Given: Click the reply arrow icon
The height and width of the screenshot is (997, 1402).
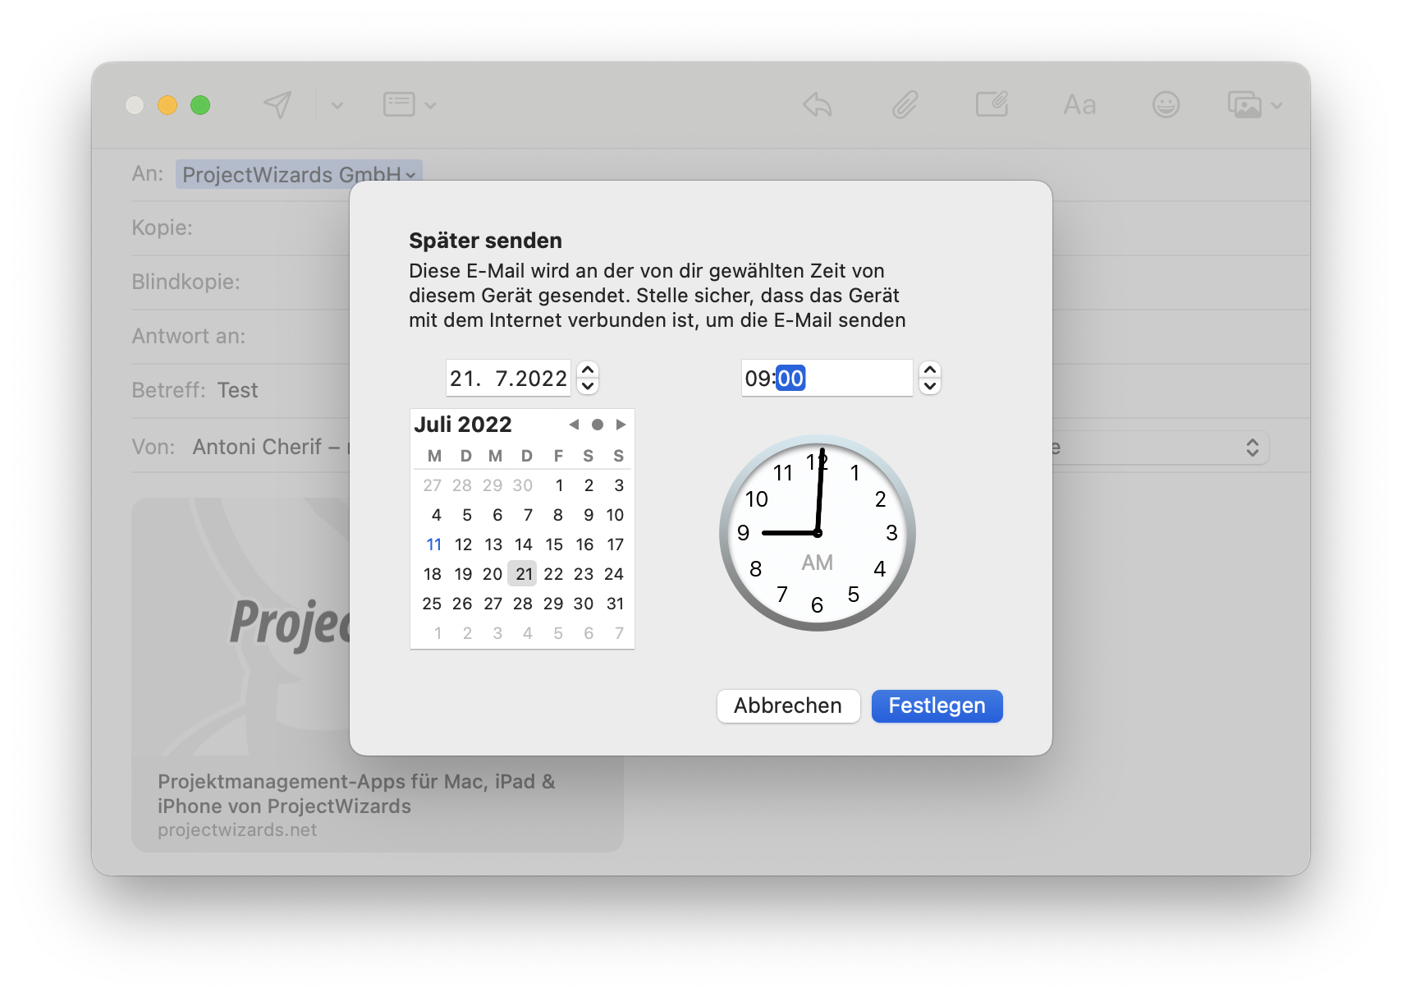Looking at the screenshot, I should 818,105.
